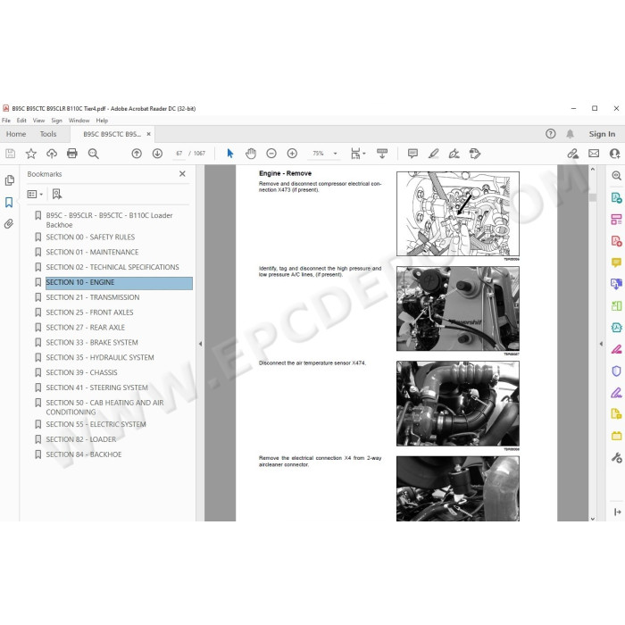Open bookmark SECTION 55 - ELECTRIC SYSTEM

point(96,424)
